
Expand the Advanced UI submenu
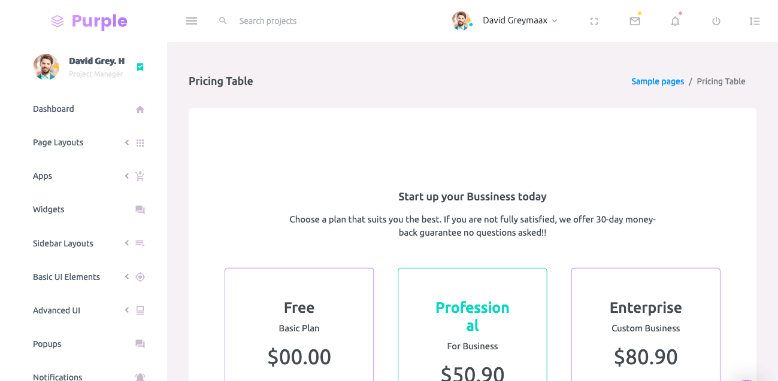(56, 310)
